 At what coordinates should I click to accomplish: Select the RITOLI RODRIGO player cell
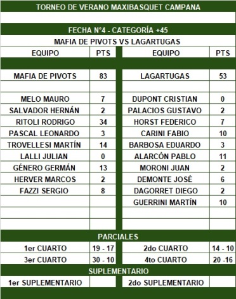pos(45,122)
